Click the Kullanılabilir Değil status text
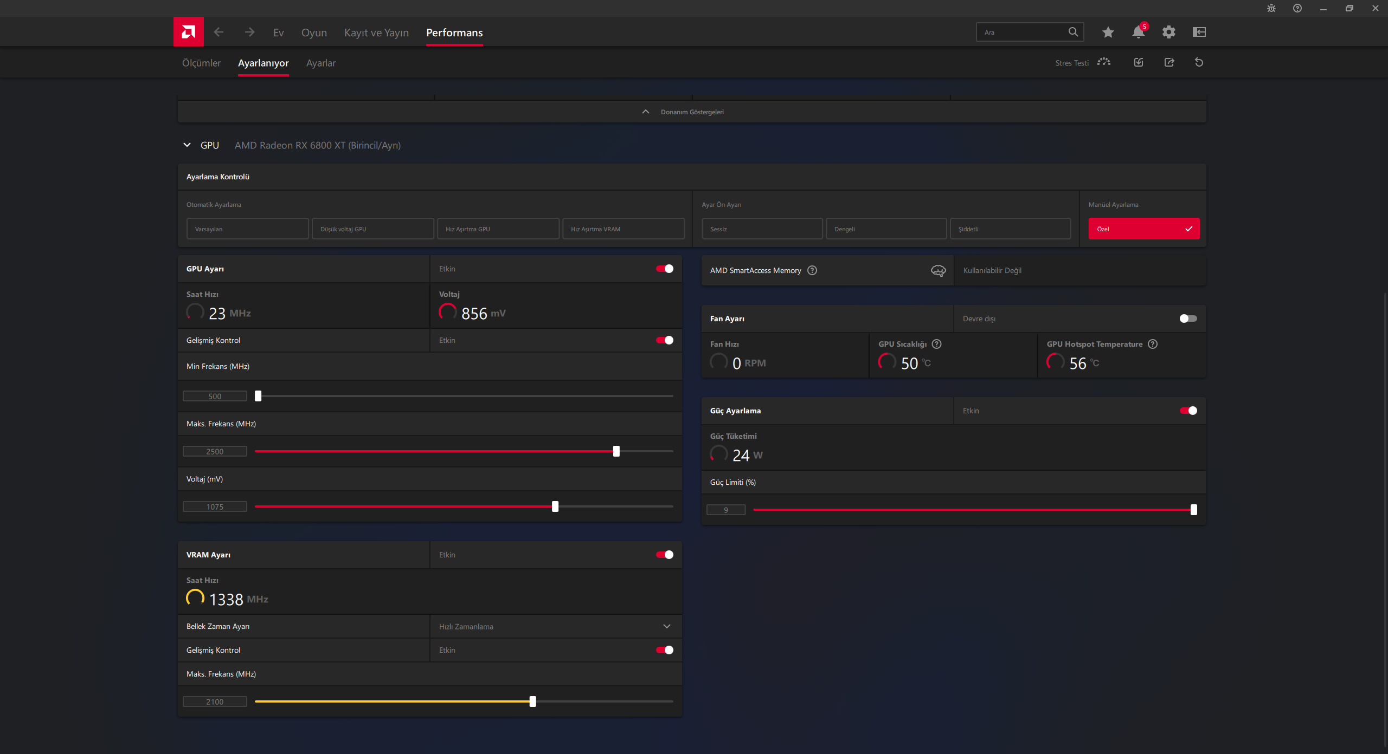1388x754 pixels. click(992, 270)
